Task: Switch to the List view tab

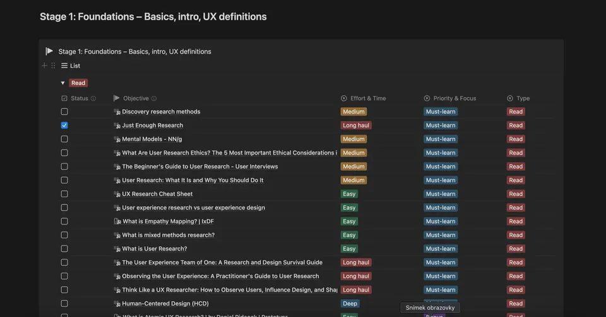Action: 71,66
